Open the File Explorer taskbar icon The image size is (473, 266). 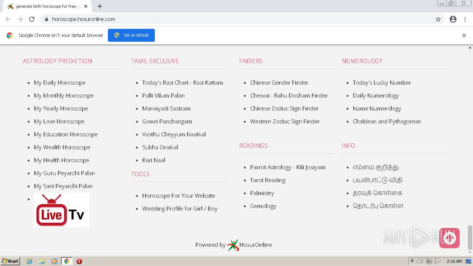[x=42, y=261]
